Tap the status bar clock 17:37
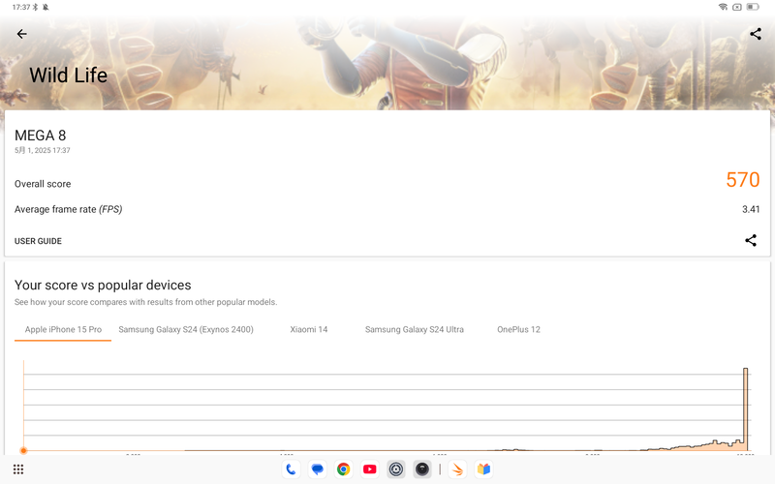775x484 pixels. click(20, 7)
